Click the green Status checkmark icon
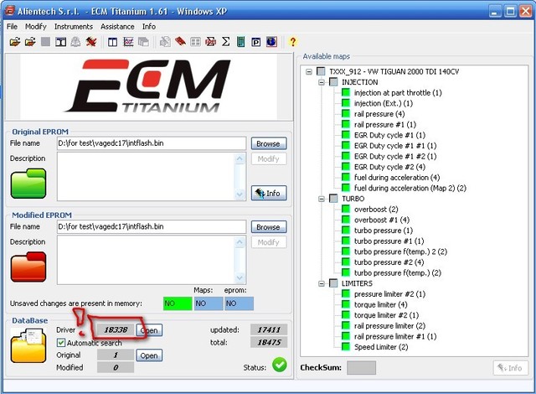 (x=279, y=365)
